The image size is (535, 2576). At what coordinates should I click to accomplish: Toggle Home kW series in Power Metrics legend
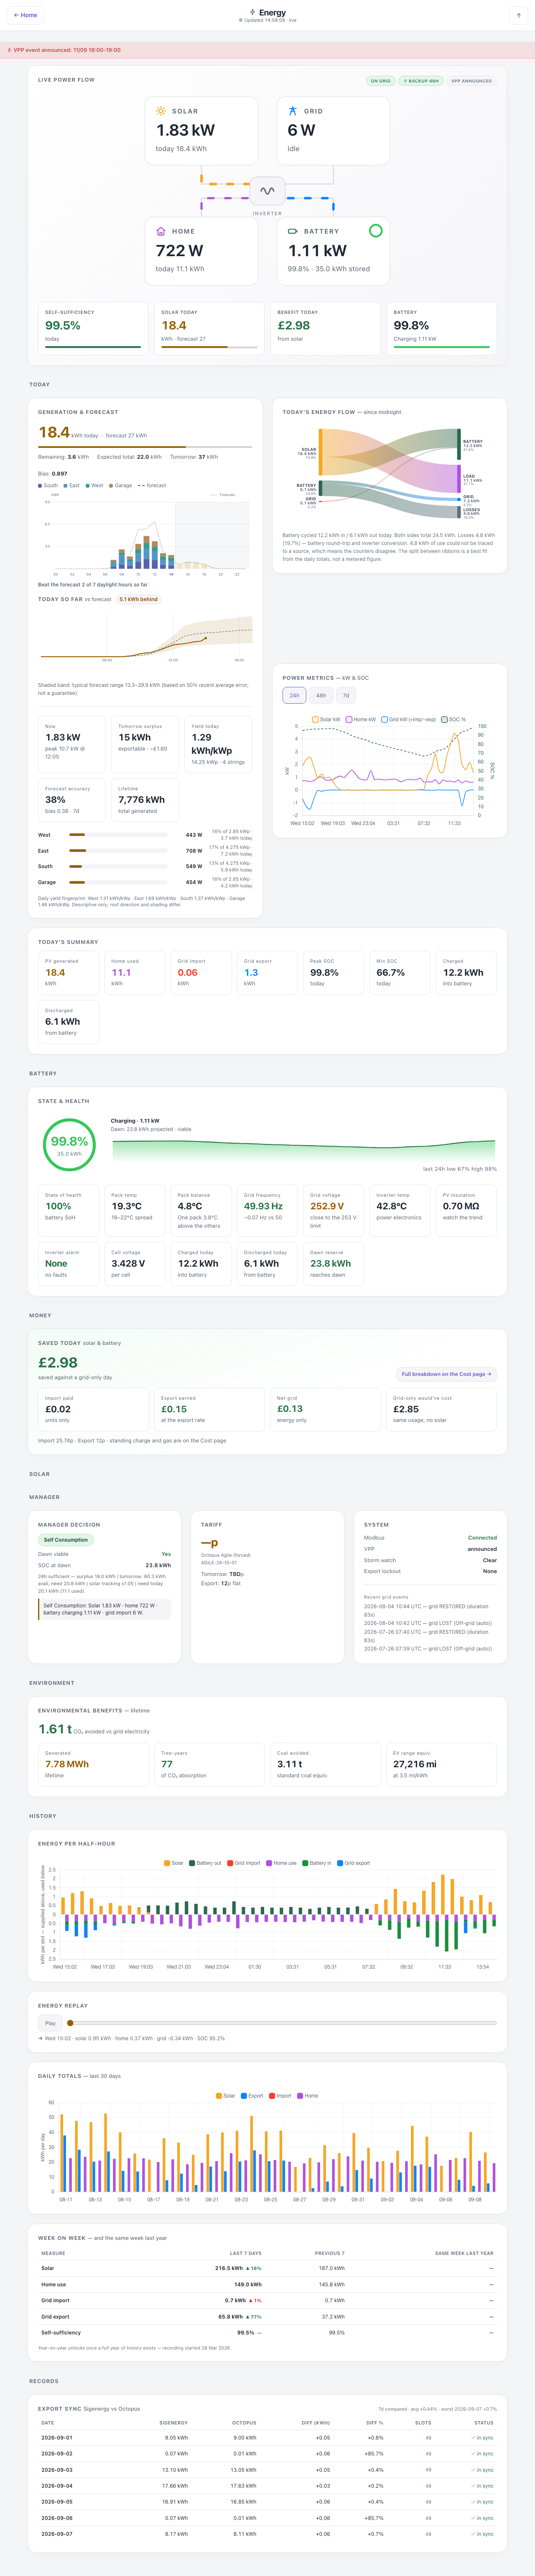coord(361,719)
